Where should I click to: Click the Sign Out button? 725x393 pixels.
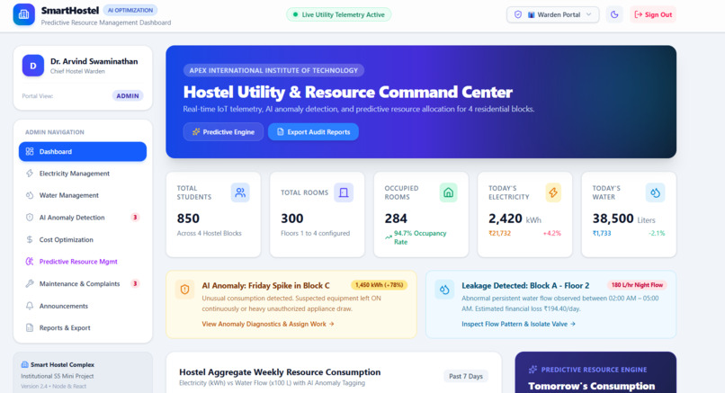click(653, 14)
